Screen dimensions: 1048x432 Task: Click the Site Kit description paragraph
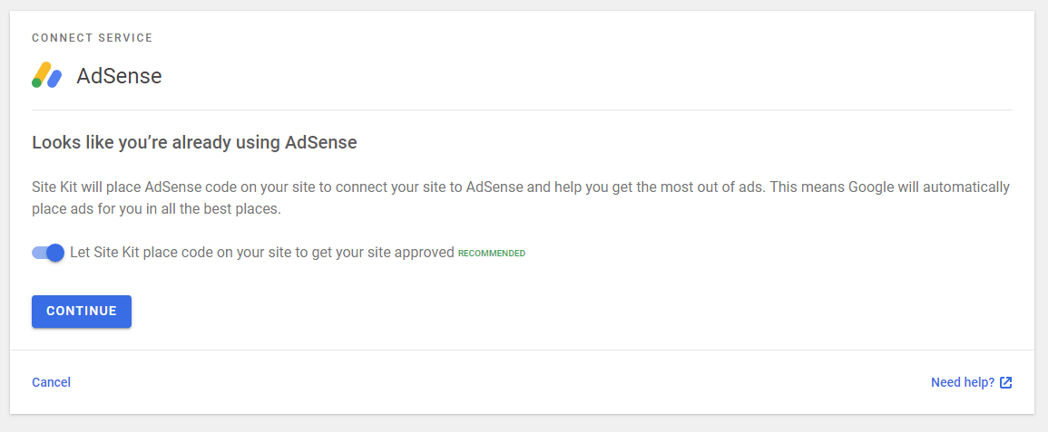coord(522,198)
